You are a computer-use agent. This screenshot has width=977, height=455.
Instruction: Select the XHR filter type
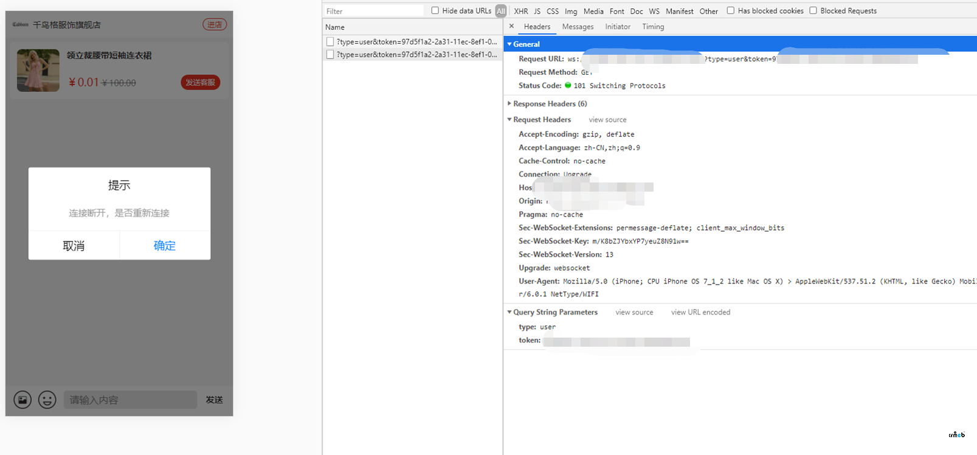coord(520,11)
